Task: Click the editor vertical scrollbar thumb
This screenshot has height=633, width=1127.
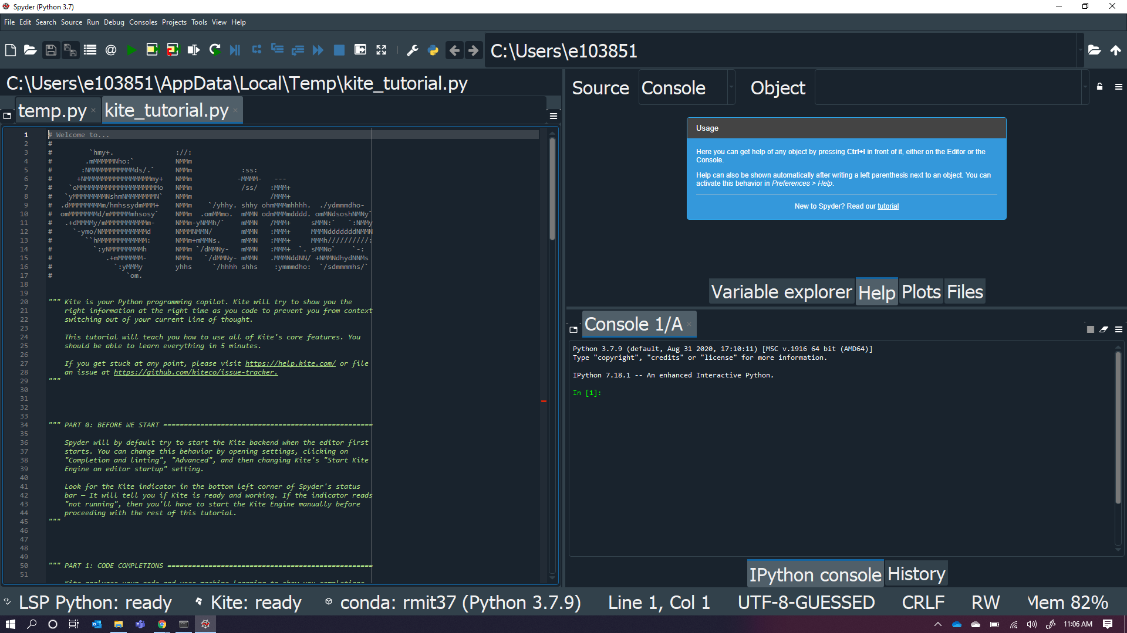Action: pyautogui.click(x=552, y=188)
